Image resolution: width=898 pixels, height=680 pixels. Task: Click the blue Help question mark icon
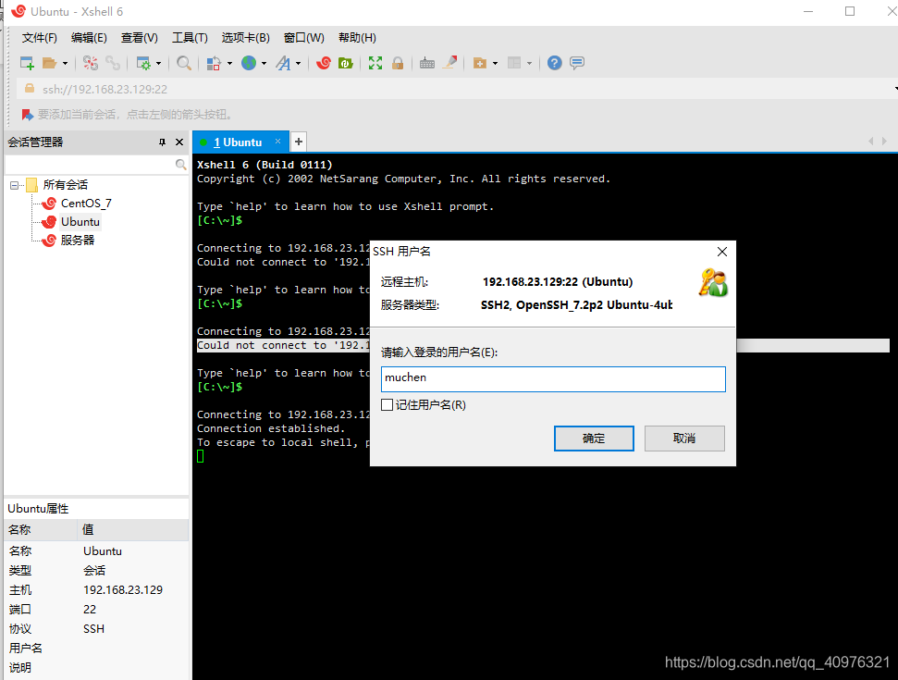554,63
